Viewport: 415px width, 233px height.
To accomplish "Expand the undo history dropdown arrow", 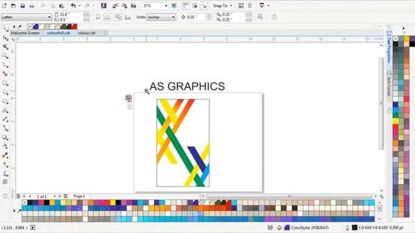I will (79, 6).
